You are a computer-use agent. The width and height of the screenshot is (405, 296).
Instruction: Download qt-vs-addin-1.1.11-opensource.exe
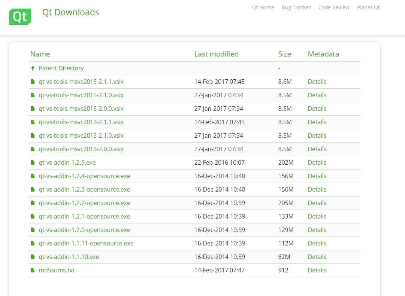[86, 243]
